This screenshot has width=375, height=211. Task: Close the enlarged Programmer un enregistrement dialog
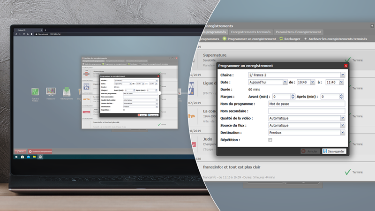click(345, 66)
